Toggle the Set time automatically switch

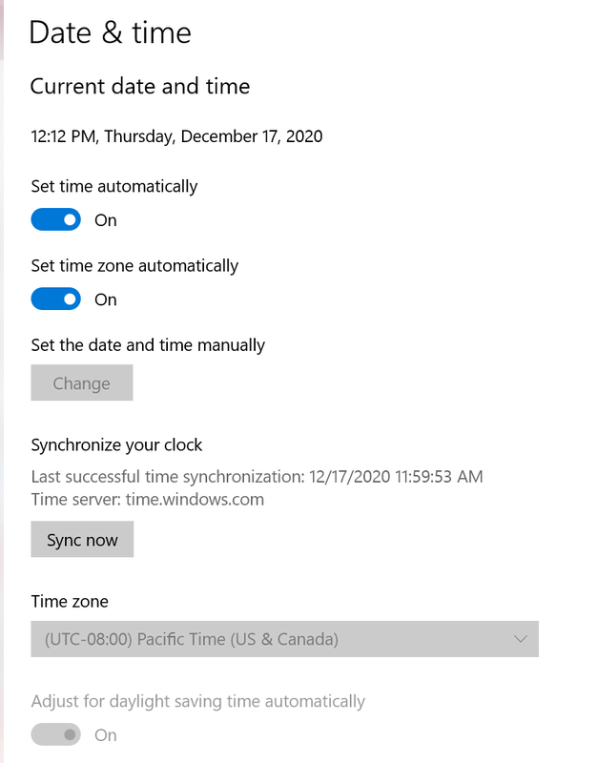click(x=55, y=220)
